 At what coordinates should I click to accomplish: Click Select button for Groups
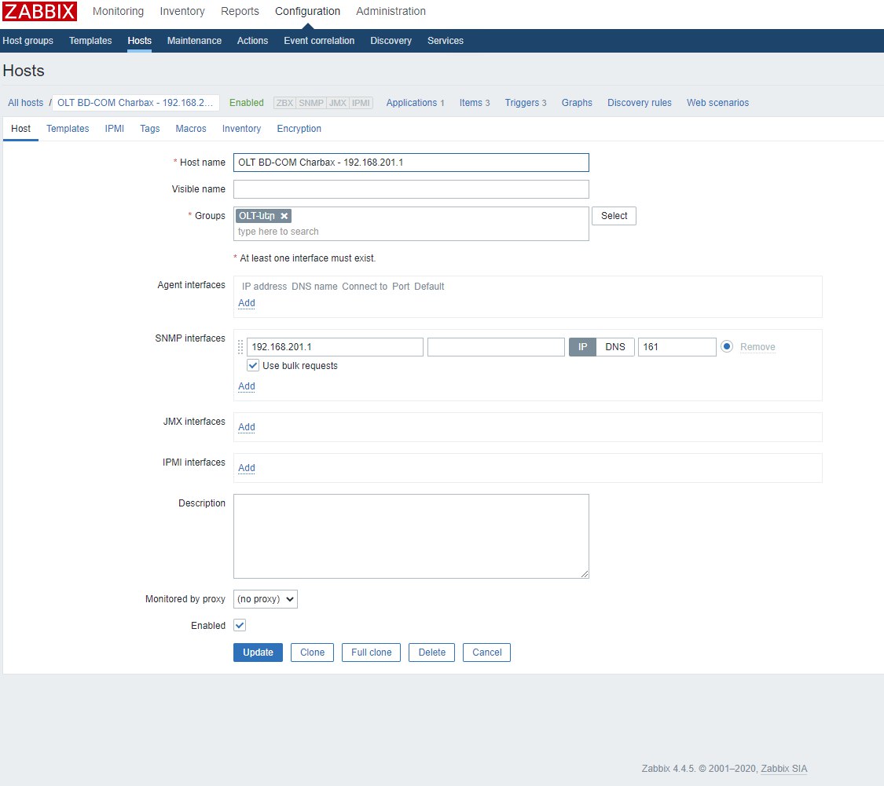[614, 216]
